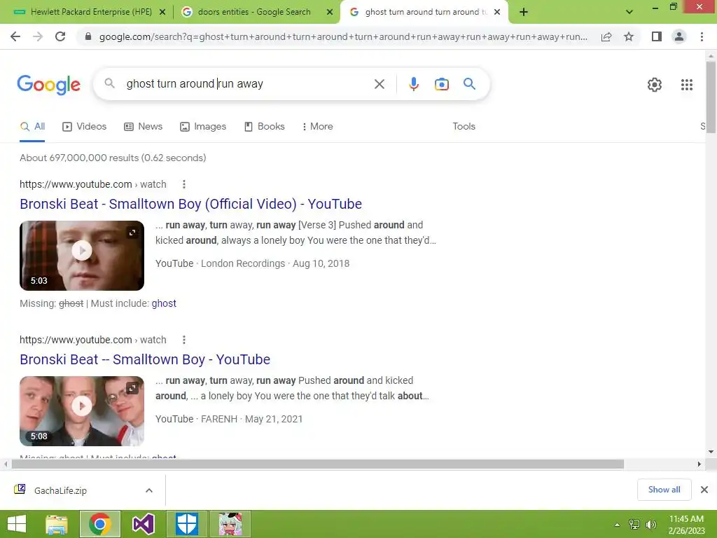717x538 pixels.
Task: Play the 5:08 video thumbnail
Action: (x=82, y=406)
